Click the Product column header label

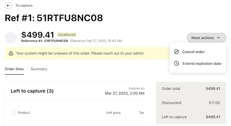tap(24, 112)
